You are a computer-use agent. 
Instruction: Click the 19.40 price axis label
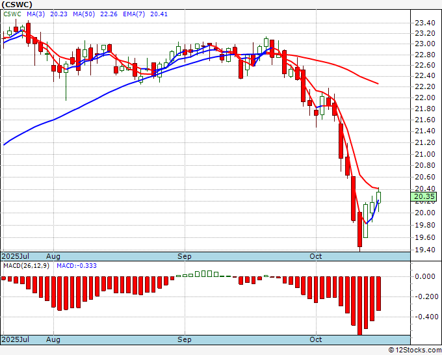pos(425,250)
